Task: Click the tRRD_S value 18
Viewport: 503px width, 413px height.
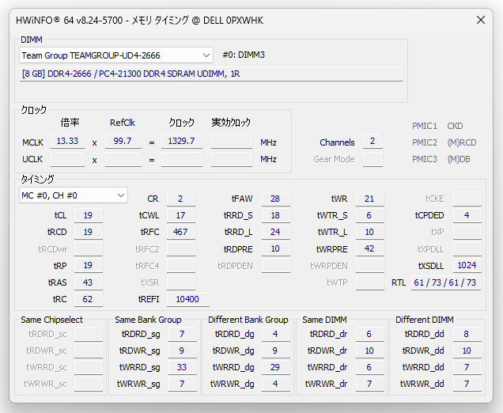Action: click(276, 215)
